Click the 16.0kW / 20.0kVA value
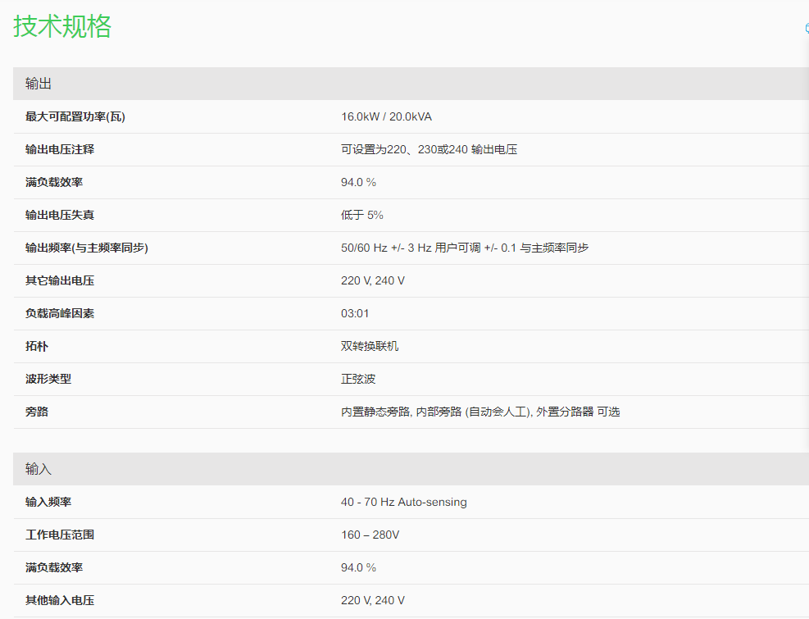 (x=386, y=116)
